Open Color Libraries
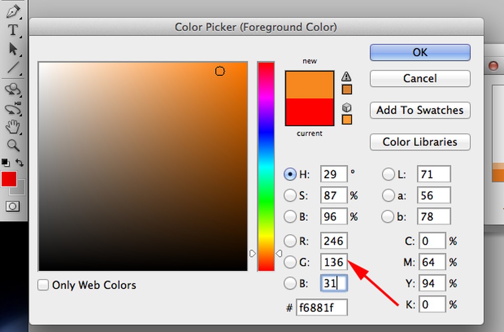 click(419, 142)
